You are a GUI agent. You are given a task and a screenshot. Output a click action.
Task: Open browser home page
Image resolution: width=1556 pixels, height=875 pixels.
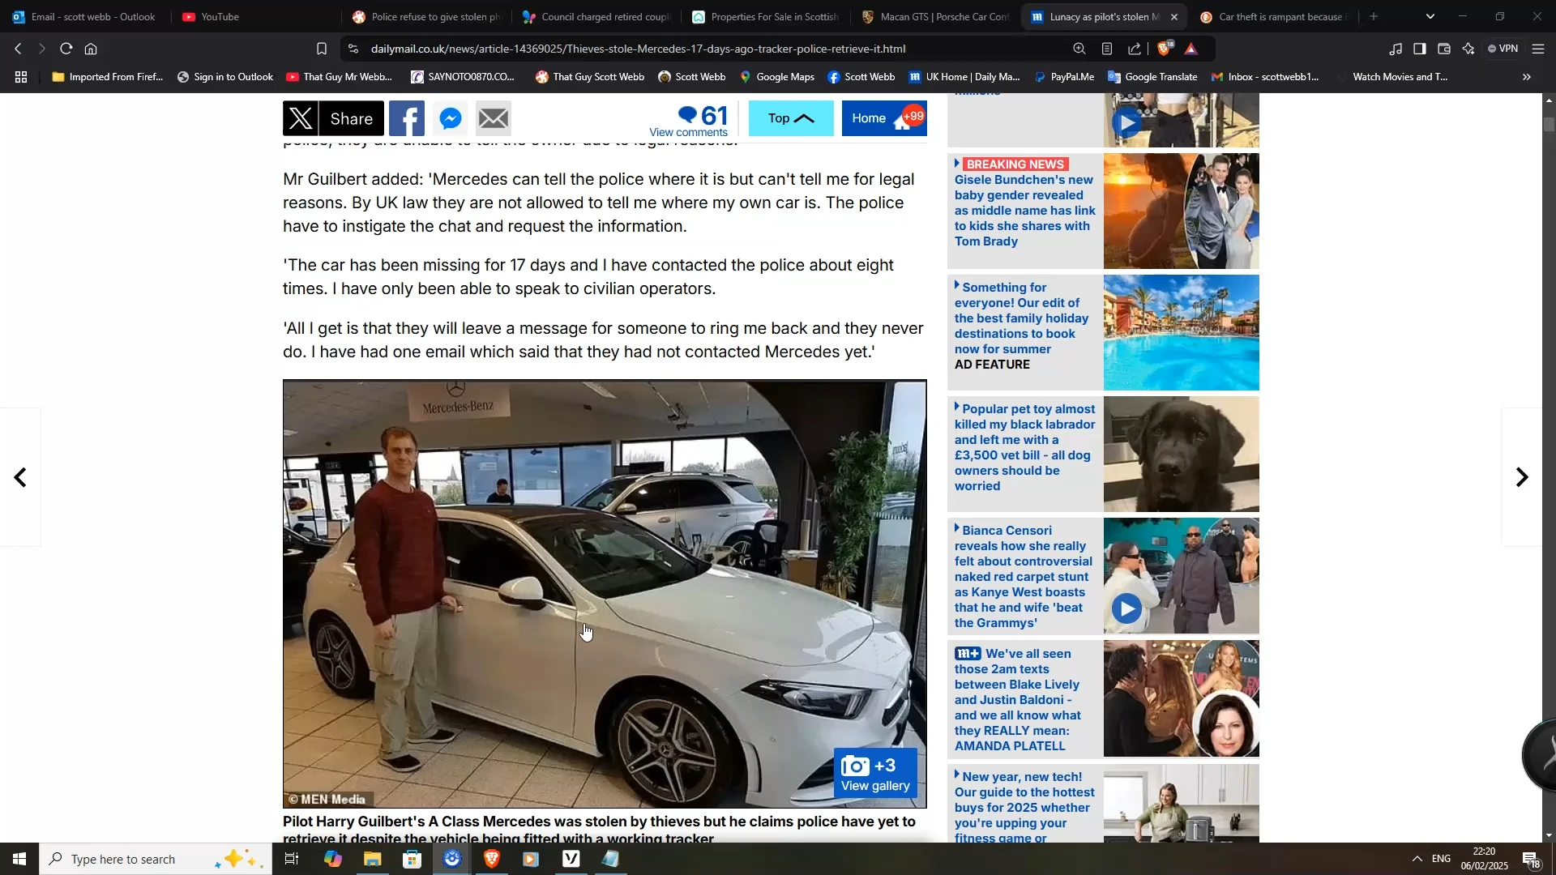(91, 49)
